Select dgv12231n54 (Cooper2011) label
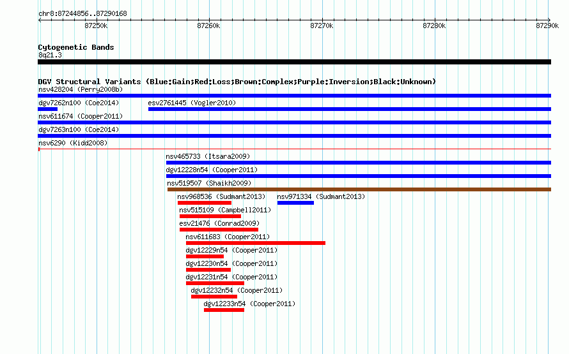 pos(231,277)
